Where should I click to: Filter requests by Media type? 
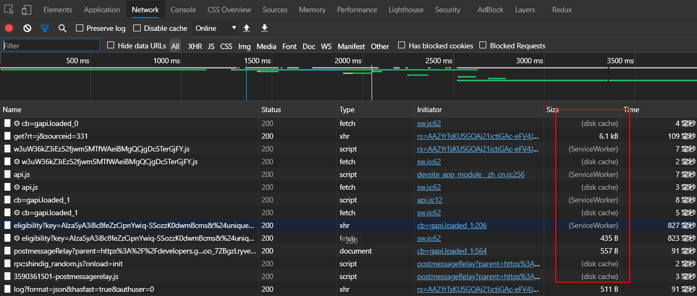pos(266,46)
